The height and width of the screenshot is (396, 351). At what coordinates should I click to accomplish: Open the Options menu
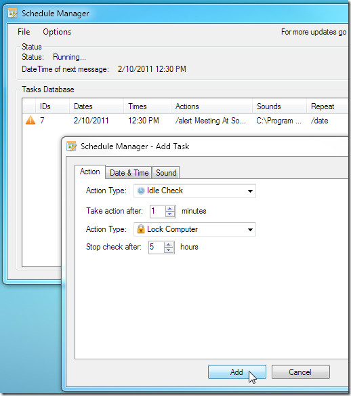click(x=57, y=32)
